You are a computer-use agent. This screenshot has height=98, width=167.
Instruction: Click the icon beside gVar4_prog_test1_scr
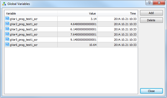point(7,34)
